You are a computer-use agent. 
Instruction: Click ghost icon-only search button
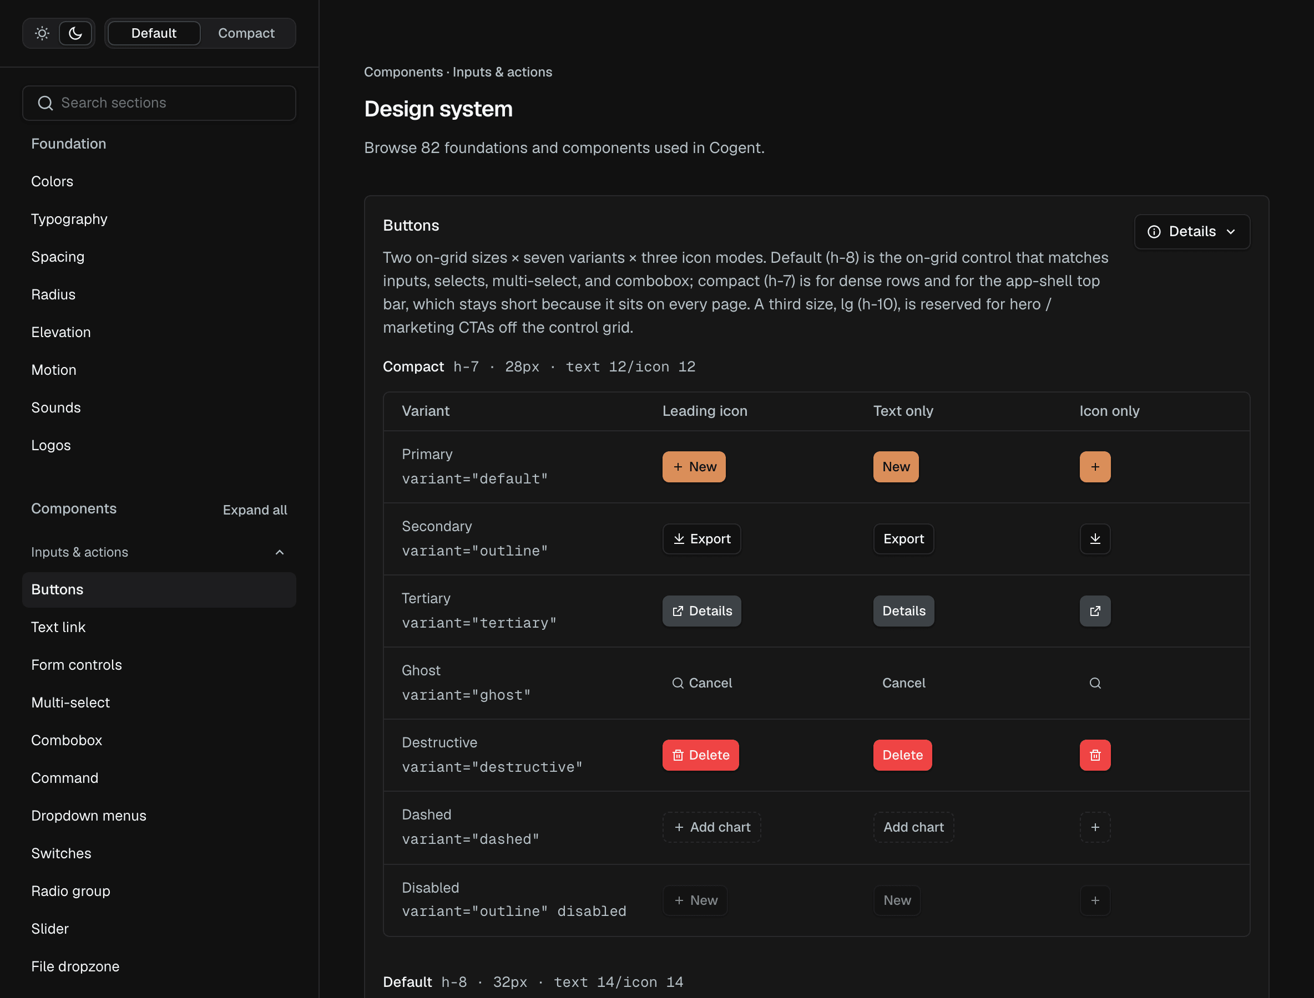coord(1095,683)
